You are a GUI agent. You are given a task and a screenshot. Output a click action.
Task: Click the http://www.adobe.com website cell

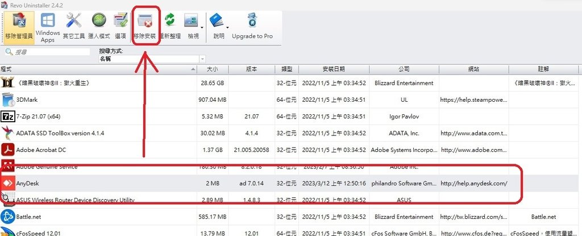[x=473, y=150]
